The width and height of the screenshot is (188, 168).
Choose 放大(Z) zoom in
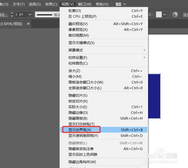click(104, 71)
